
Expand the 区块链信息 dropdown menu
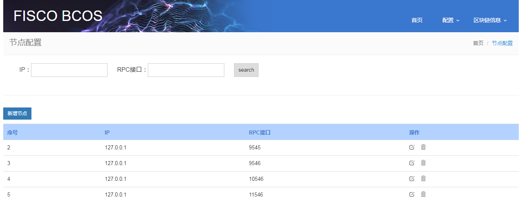click(490, 20)
